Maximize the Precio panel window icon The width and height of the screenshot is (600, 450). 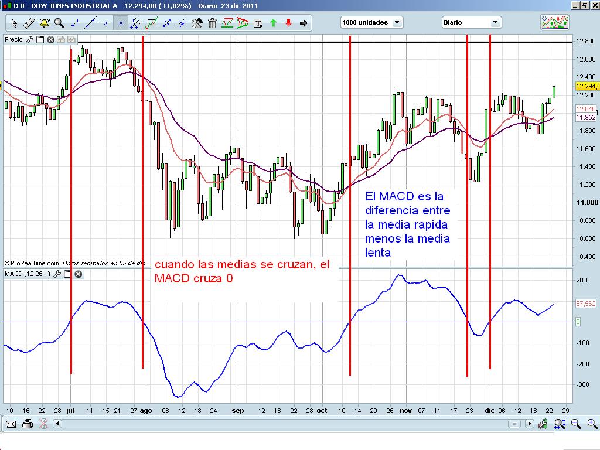coord(40,39)
